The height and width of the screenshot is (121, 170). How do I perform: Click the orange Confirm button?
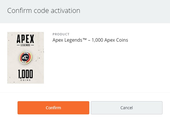[x=53, y=108]
